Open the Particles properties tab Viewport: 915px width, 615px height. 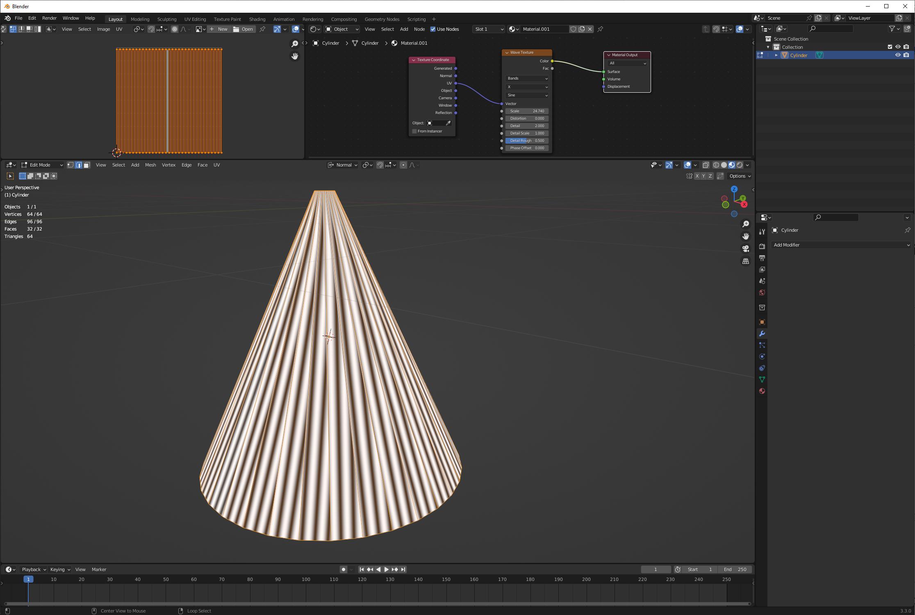762,345
